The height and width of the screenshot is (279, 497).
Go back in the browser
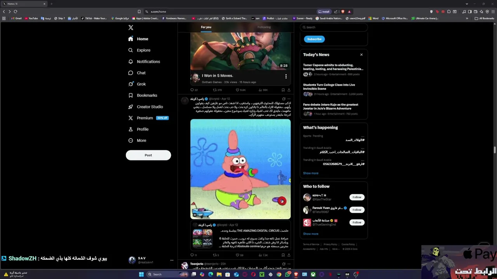4,12
